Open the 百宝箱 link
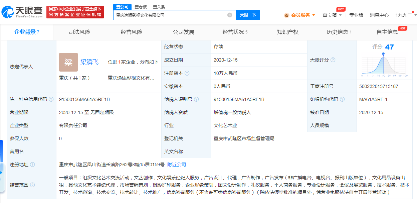 point(330,15)
